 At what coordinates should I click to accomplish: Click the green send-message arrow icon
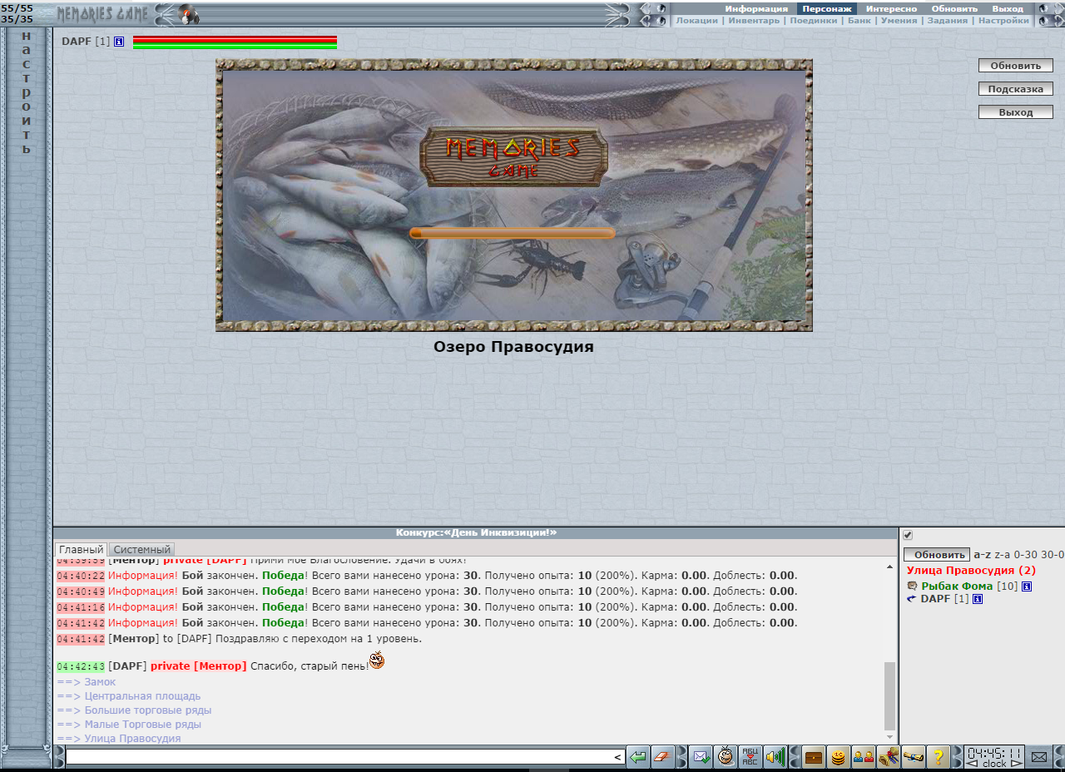(638, 757)
